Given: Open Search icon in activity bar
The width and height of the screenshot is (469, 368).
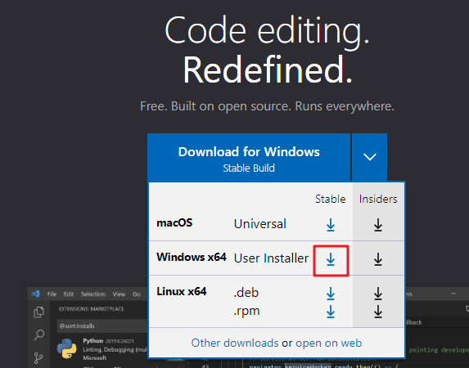Looking at the screenshot, I should click(39, 334).
